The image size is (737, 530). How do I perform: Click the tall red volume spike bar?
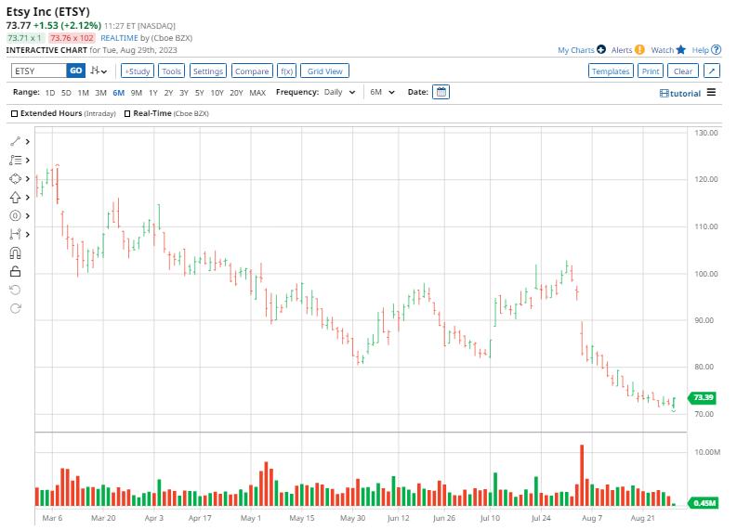[x=582, y=475]
